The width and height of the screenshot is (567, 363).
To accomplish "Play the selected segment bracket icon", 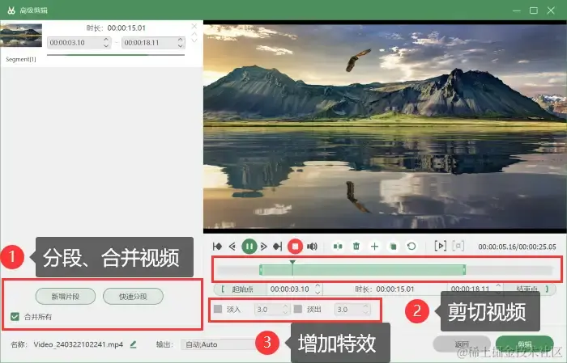I will pyautogui.click(x=440, y=246).
